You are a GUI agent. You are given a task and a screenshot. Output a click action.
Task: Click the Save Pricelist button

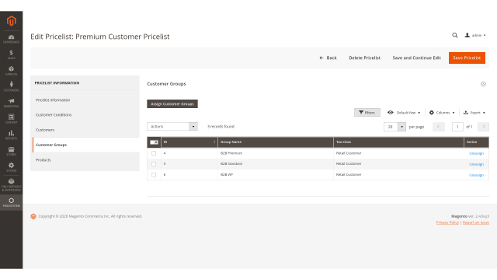tap(467, 58)
